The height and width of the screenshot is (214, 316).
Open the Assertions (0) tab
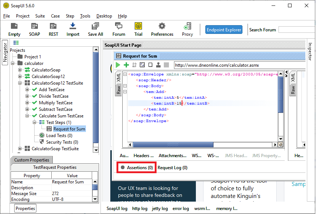pyautogui.click(x=137, y=168)
